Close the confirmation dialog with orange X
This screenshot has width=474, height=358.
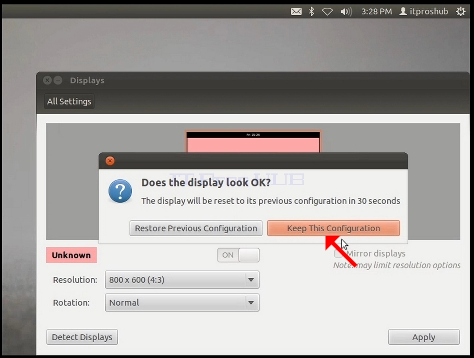click(110, 161)
